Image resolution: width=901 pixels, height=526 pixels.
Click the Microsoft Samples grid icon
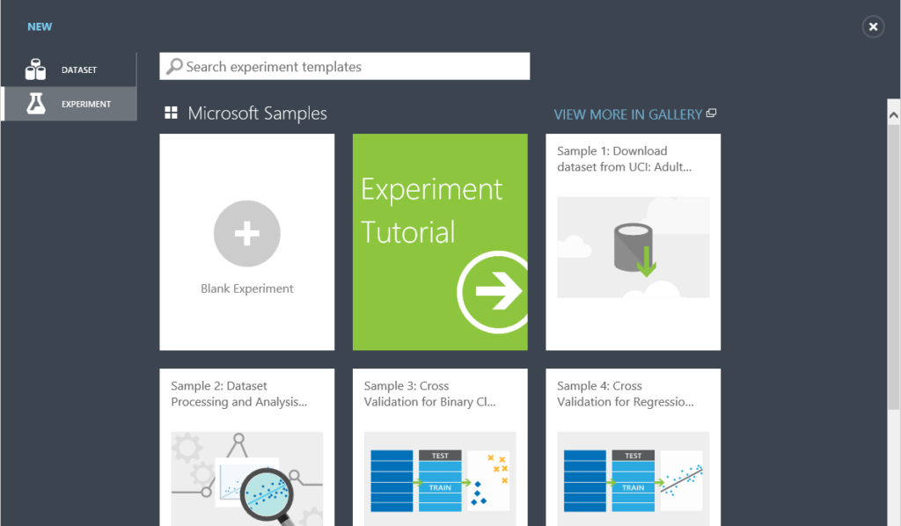coord(171,113)
